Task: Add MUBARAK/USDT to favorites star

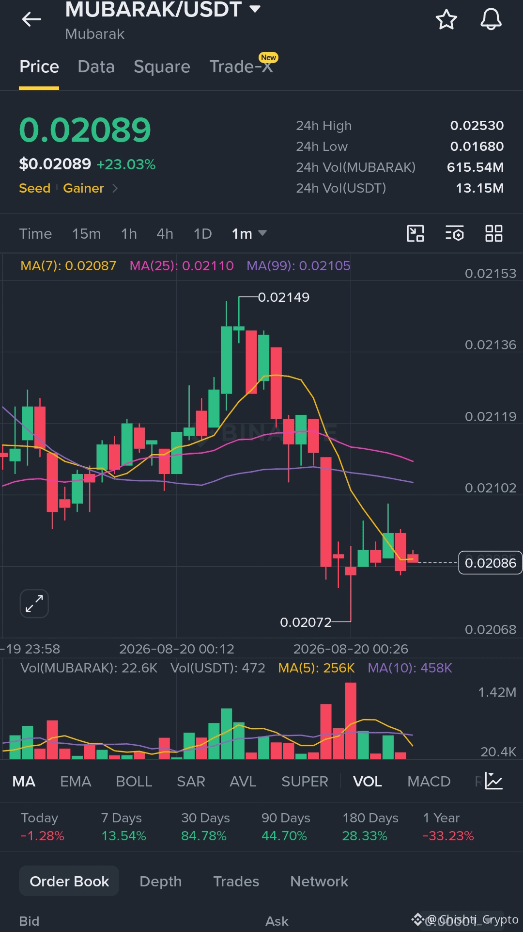Action: coord(446,19)
